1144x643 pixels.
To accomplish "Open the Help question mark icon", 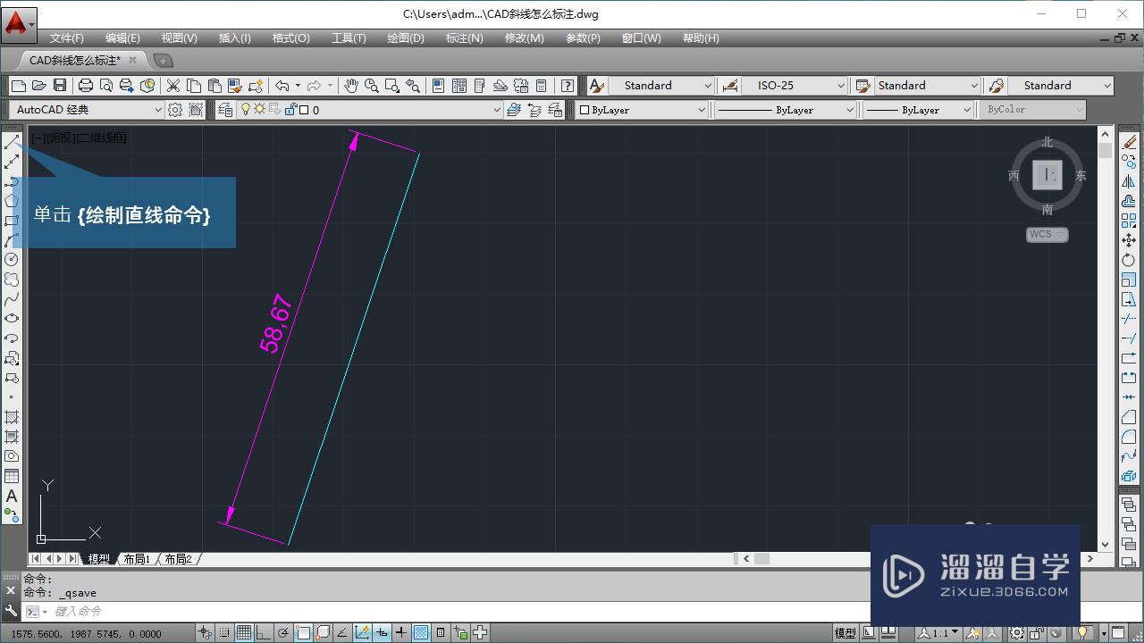I will coord(568,86).
